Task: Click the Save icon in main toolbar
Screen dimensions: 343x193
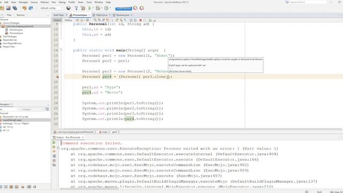Action: pyautogui.click(x=9, y=8)
